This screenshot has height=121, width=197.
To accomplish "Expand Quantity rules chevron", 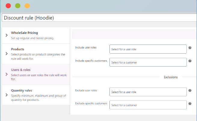I will [7, 95].
